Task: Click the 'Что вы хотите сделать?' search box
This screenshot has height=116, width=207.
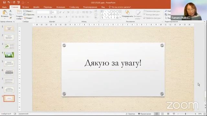Action: coord(120,7)
